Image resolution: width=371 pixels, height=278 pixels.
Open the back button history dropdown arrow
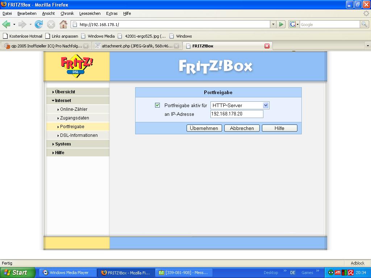click(14, 24)
